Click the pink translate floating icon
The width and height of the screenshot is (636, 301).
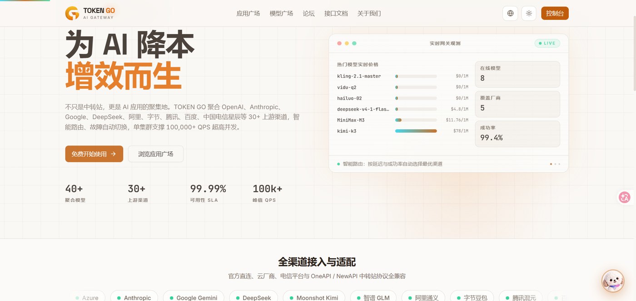coord(625,197)
